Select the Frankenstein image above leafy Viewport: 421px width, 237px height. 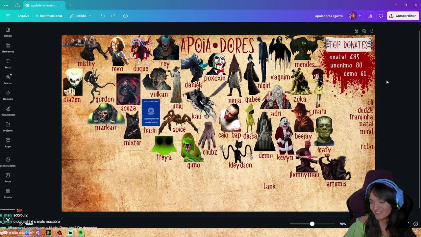pos(324,131)
